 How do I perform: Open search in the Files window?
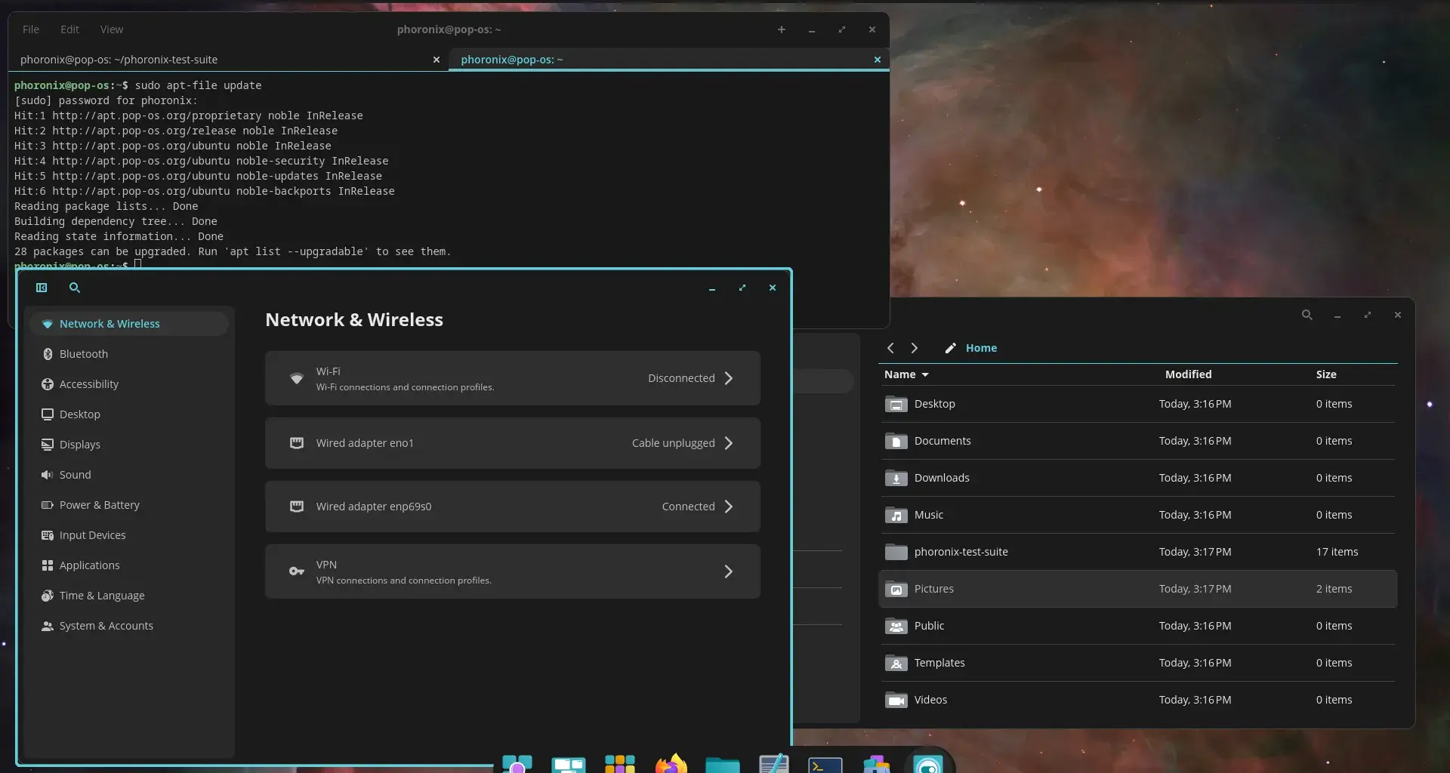(x=1307, y=315)
